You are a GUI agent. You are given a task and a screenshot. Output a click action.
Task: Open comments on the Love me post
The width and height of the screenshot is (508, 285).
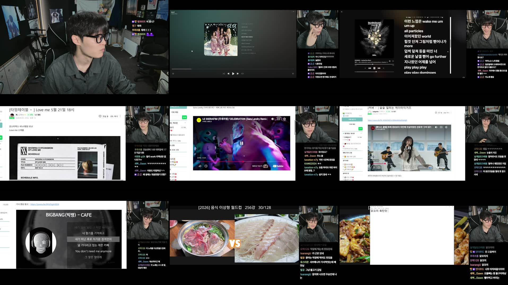(x=103, y=116)
